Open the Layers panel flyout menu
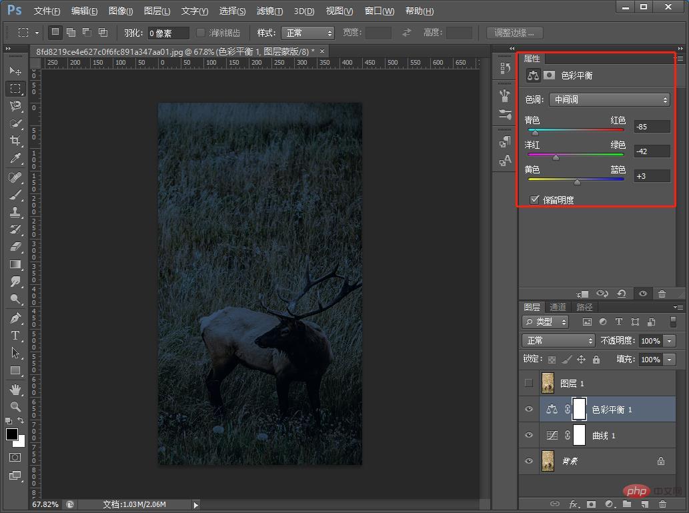Viewport: 689px width, 513px height. coord(678,307)
